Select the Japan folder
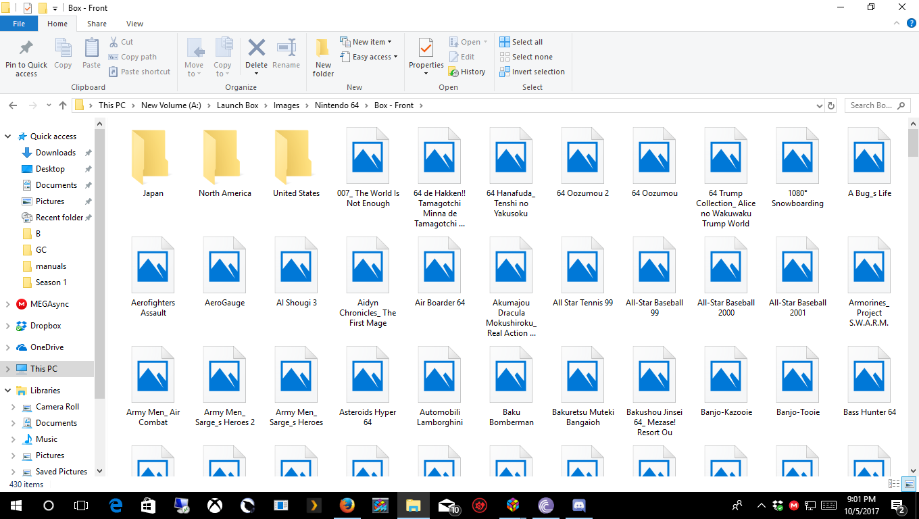Screen dimensions: 919x519 point(153,163)
